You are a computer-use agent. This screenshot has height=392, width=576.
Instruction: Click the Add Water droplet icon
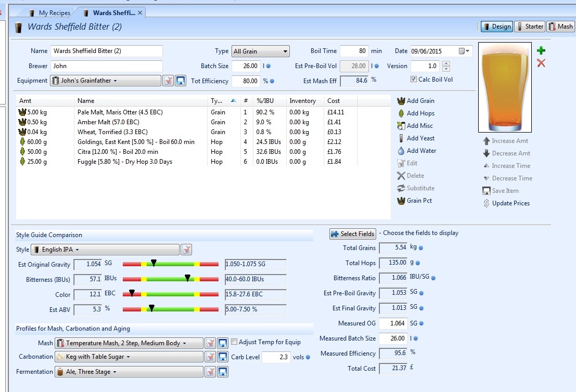pyautogui.click(x=401, y=151)
